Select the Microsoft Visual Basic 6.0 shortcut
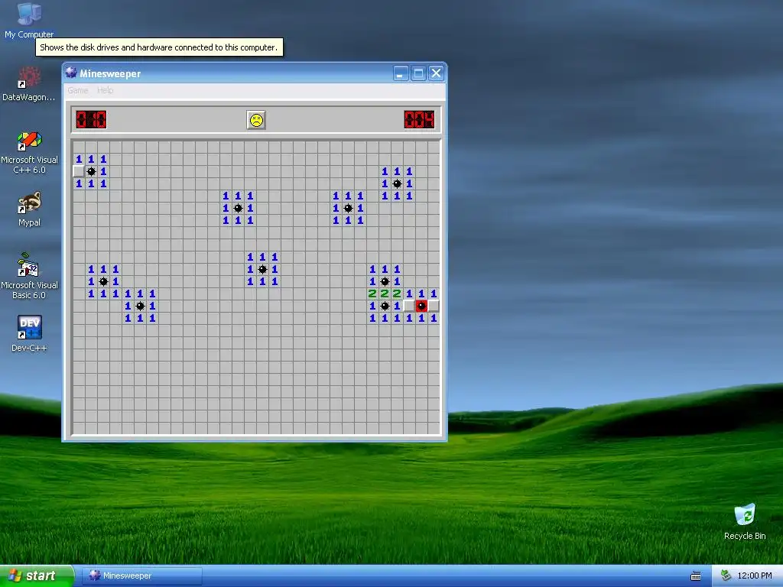This screenshot has height=587, width=783. tap(29, 277)
